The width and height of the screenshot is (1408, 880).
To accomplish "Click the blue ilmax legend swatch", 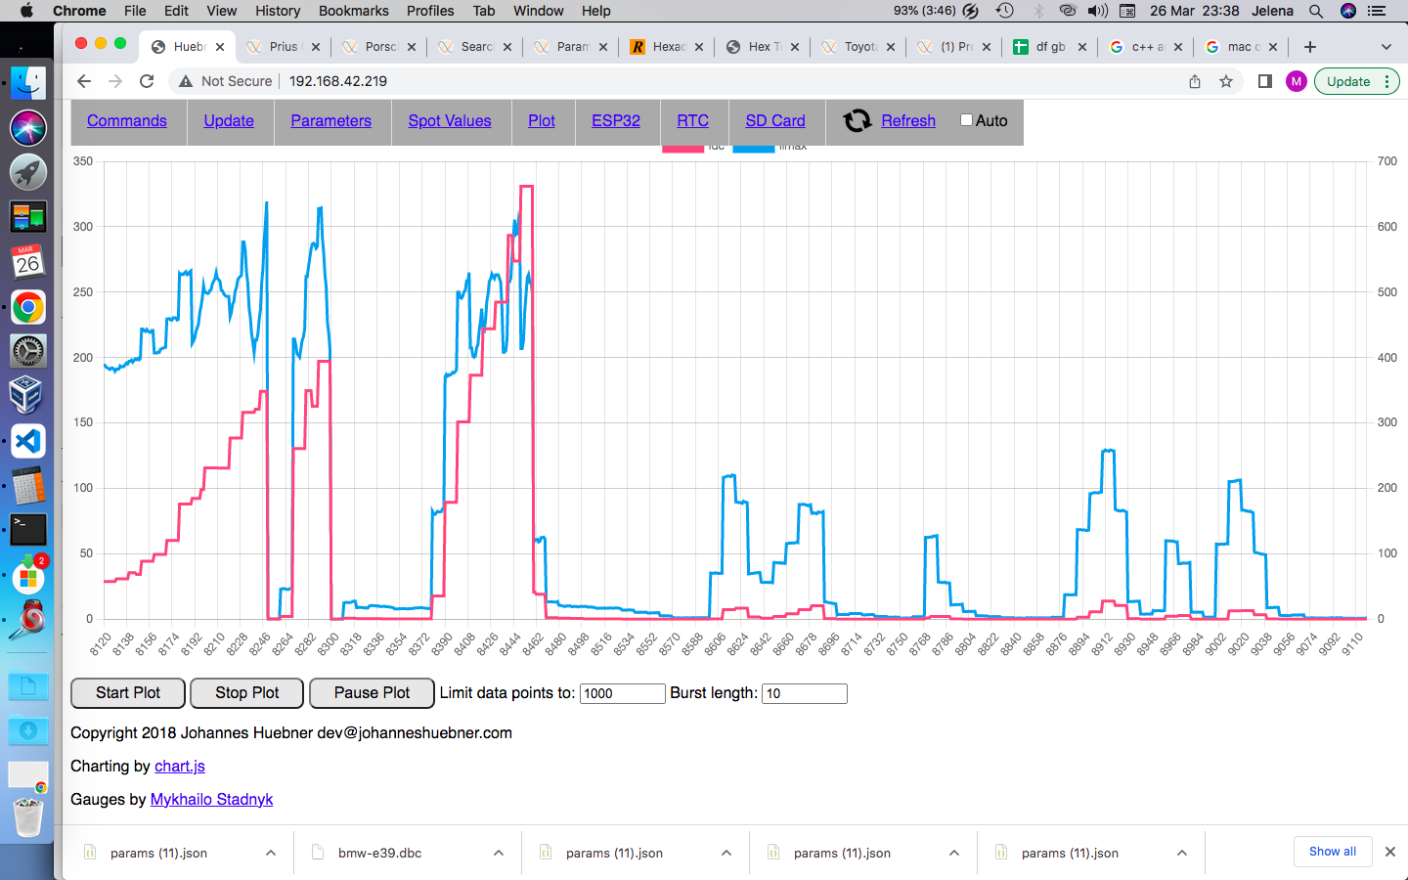I will pos(753,149).
